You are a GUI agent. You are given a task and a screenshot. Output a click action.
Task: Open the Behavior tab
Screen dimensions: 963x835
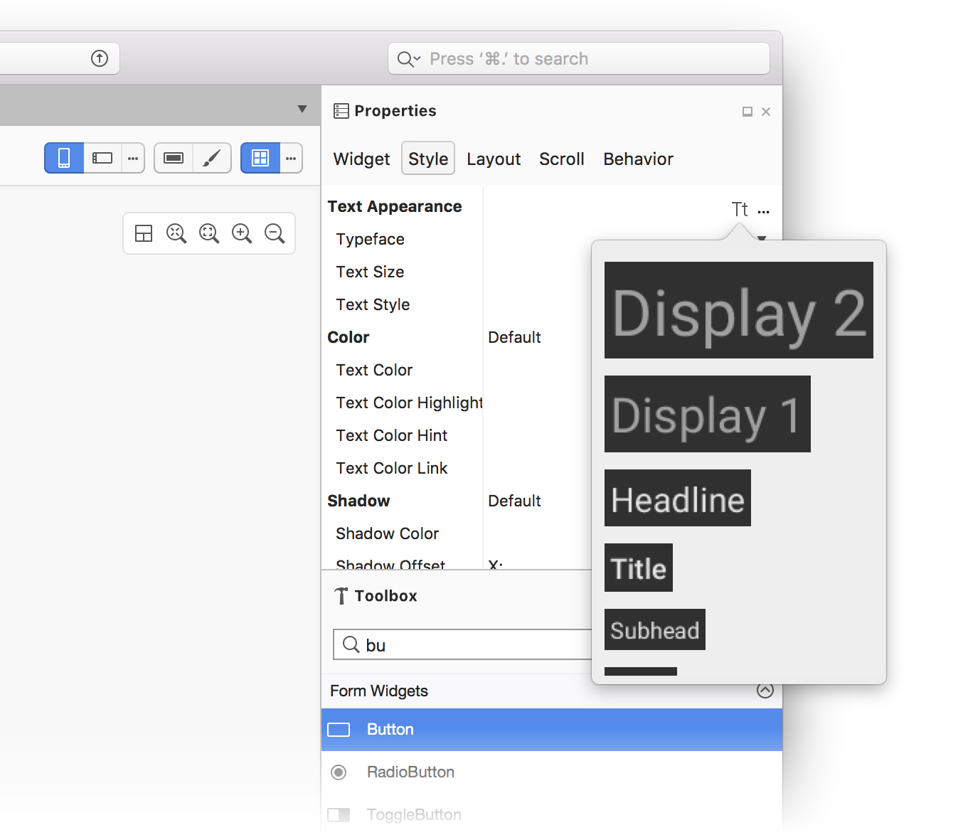point(638,159)
